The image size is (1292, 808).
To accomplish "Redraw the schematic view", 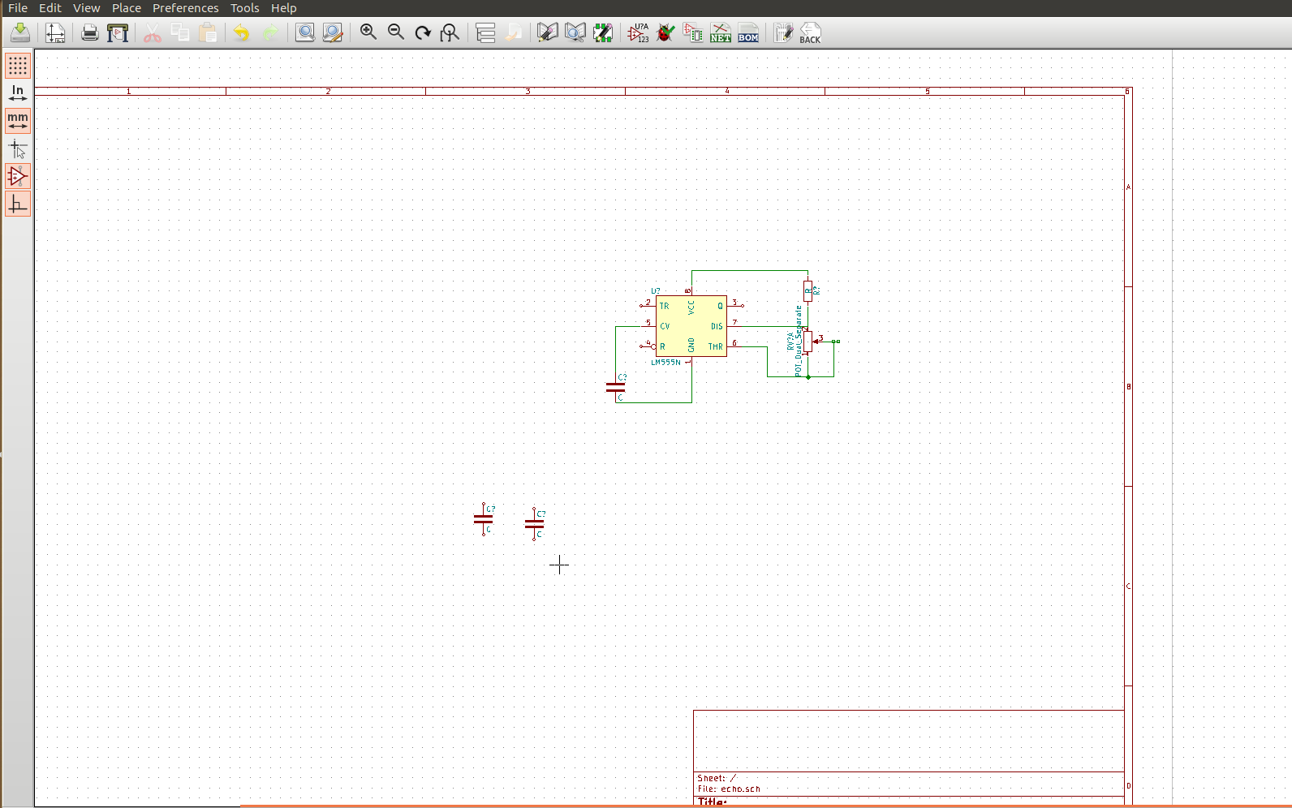I will 423,32.
